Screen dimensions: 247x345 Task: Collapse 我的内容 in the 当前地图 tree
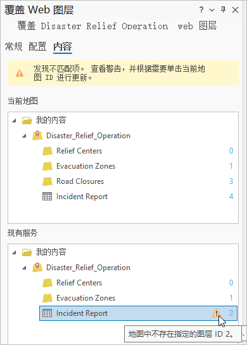tap(14, 120)
